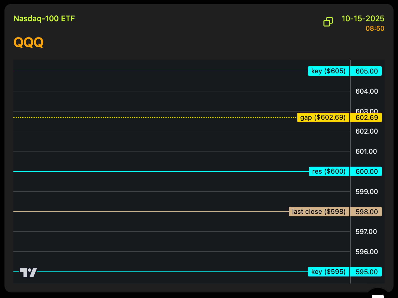The image size is (398, 298).
Task: Click the copy/duplicate windows icon
Action: click(328, 22)
